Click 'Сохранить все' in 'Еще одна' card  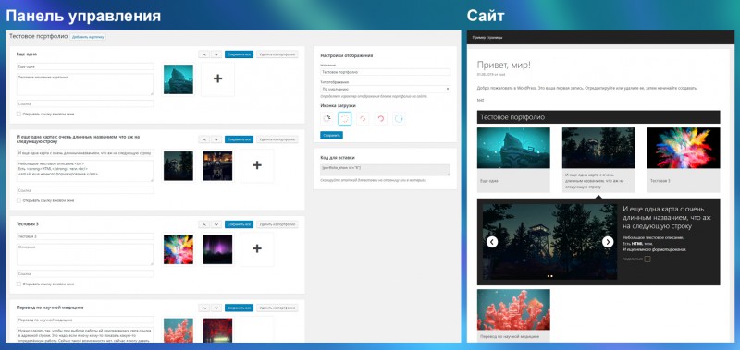(x=239, y=54)
